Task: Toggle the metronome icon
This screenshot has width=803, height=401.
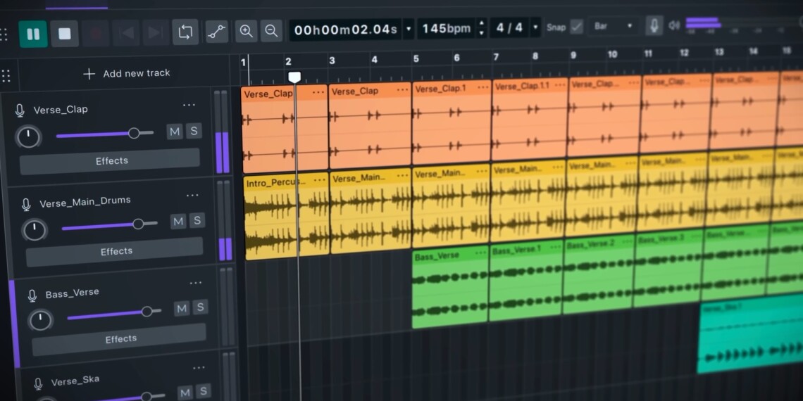Action: click(654, 26)
